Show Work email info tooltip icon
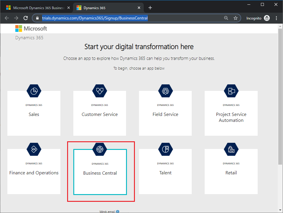 (x=118, y=211)
